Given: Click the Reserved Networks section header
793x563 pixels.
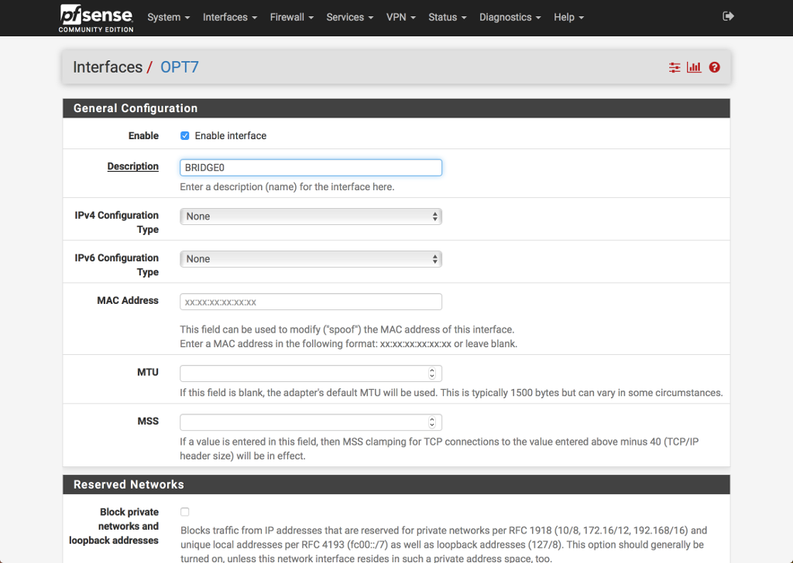Looking at the screenshot, I should pos(396,484).
